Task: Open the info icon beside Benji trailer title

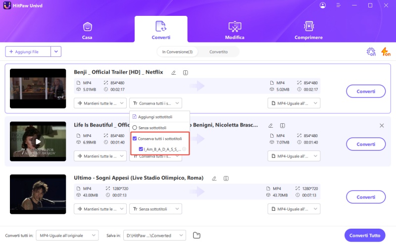Action: point(185,72)
